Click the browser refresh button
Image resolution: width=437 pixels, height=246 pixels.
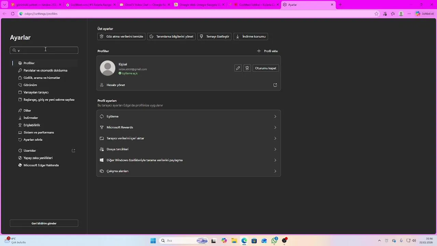tap(13, 14)
